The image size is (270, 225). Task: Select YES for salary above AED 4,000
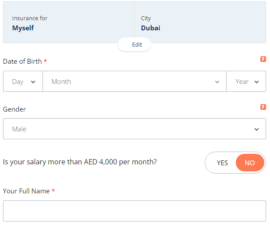[222, 163]
